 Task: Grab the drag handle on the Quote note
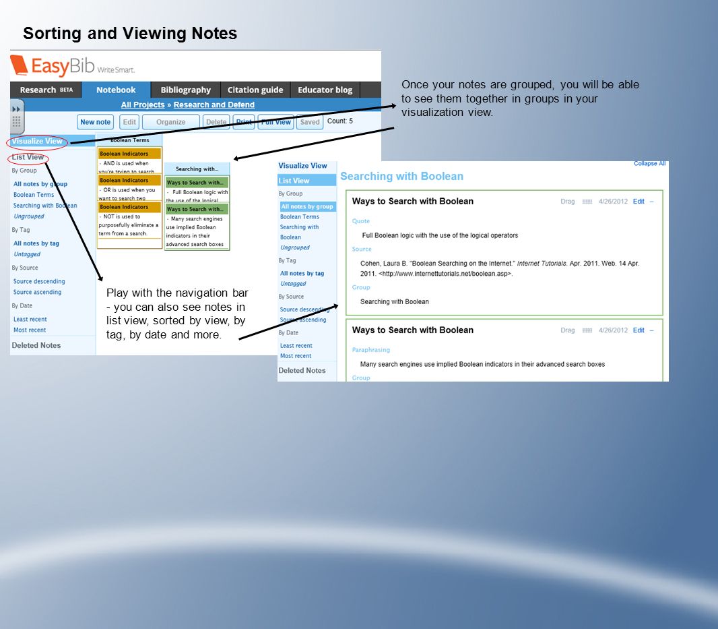[587, 202]
